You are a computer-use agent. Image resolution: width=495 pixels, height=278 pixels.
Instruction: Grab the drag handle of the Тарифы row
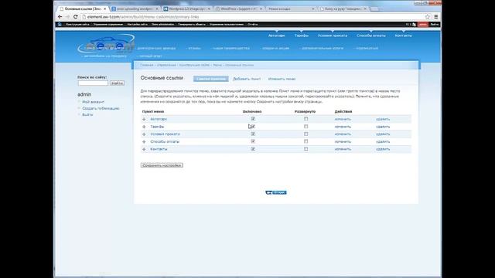coord(144,127)
